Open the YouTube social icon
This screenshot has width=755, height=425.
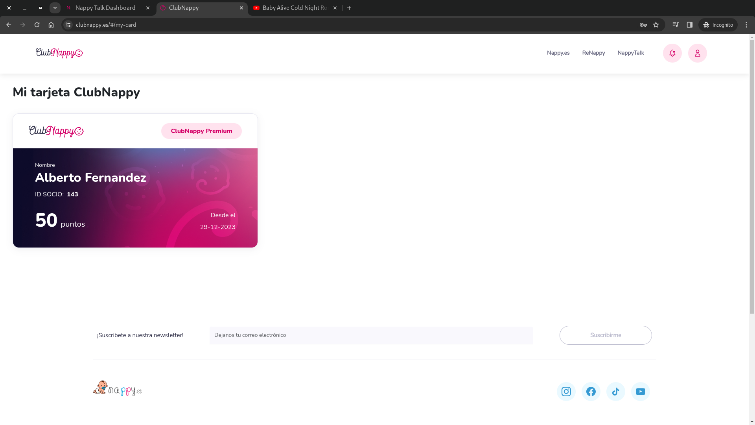pyautogui.click(x=640, y=392)
